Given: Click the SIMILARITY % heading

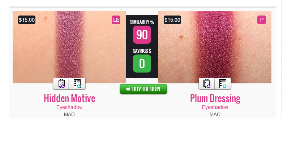Looking at the screenshot, I should (x=142, y=22).
